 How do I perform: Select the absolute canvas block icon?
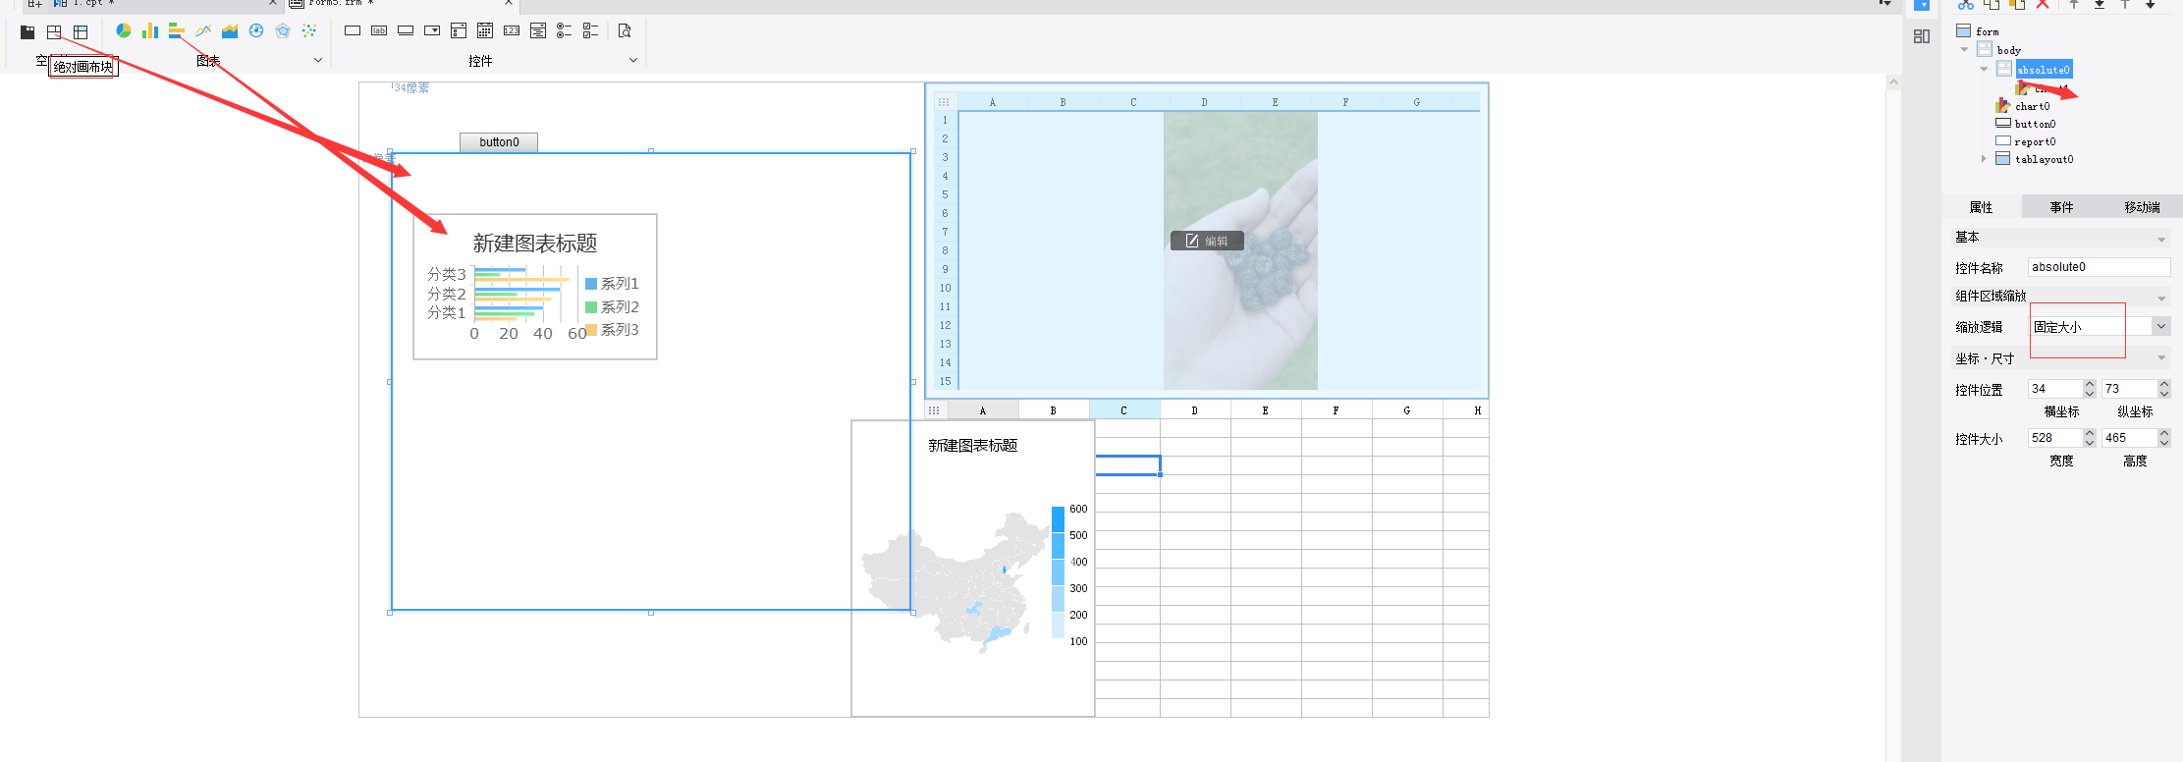click(x=54, y=32)
